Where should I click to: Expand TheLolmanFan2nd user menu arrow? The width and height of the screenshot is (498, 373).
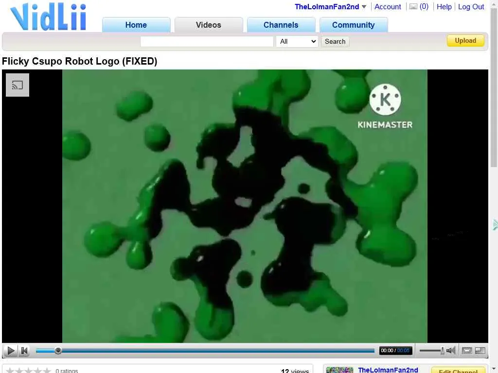(364, 7)
